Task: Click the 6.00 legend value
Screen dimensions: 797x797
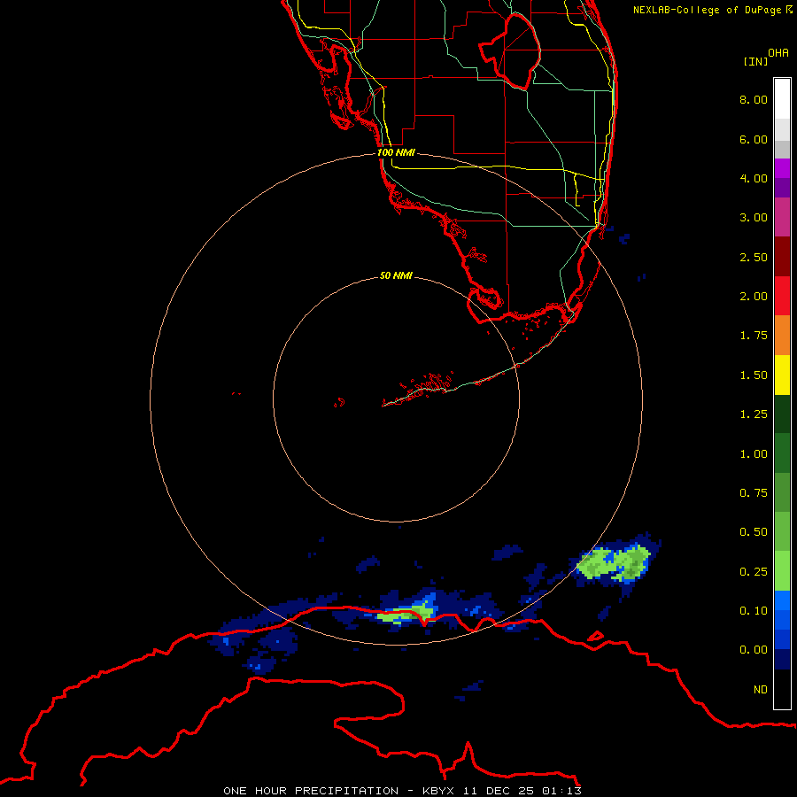Action: coord(754,139)
